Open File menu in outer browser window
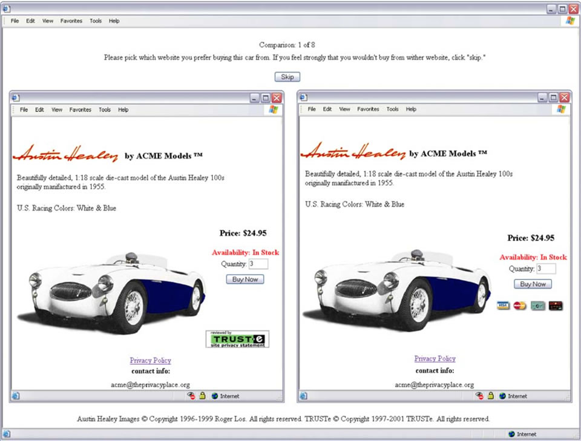Screen dimensions: 581x441 [15, 21]
